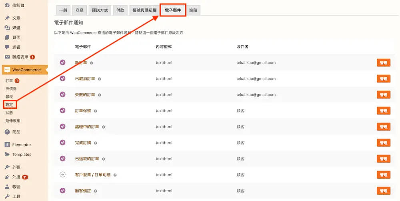Switch to the 一般 tab

[x=63, y=10]
